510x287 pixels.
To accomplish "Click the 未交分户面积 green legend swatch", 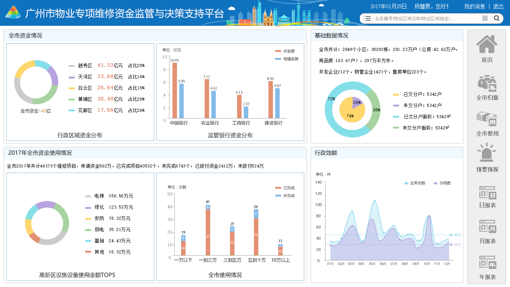I will click(396, 128).
